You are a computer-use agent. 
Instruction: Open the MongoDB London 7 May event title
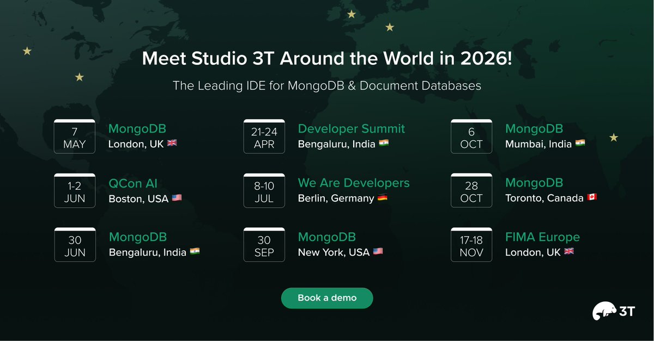137,129
